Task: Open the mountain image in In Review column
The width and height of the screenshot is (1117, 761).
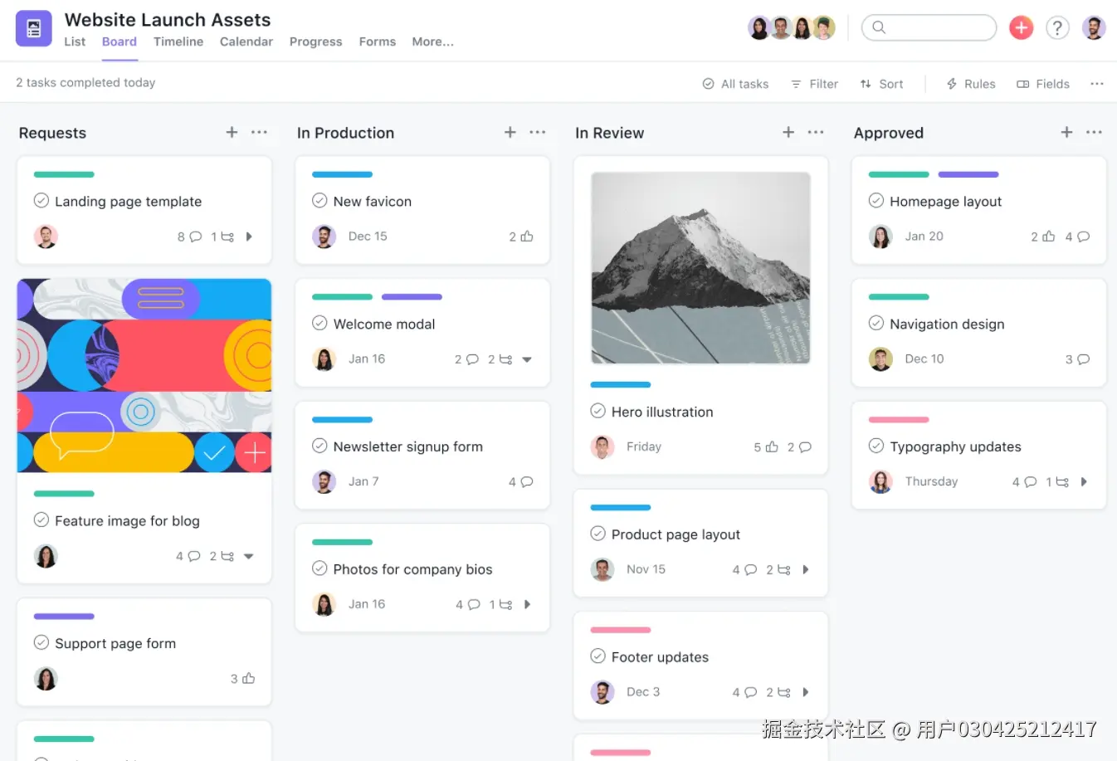Action: [700, 268]
